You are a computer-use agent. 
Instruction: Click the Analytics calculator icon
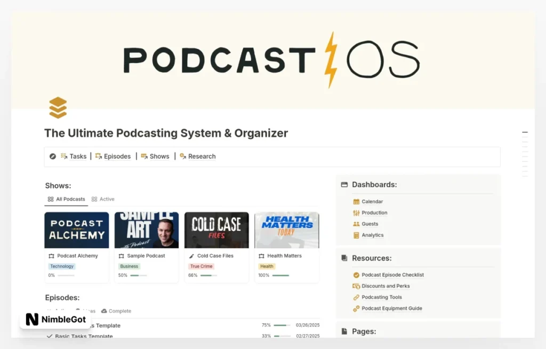pos(356,235)
